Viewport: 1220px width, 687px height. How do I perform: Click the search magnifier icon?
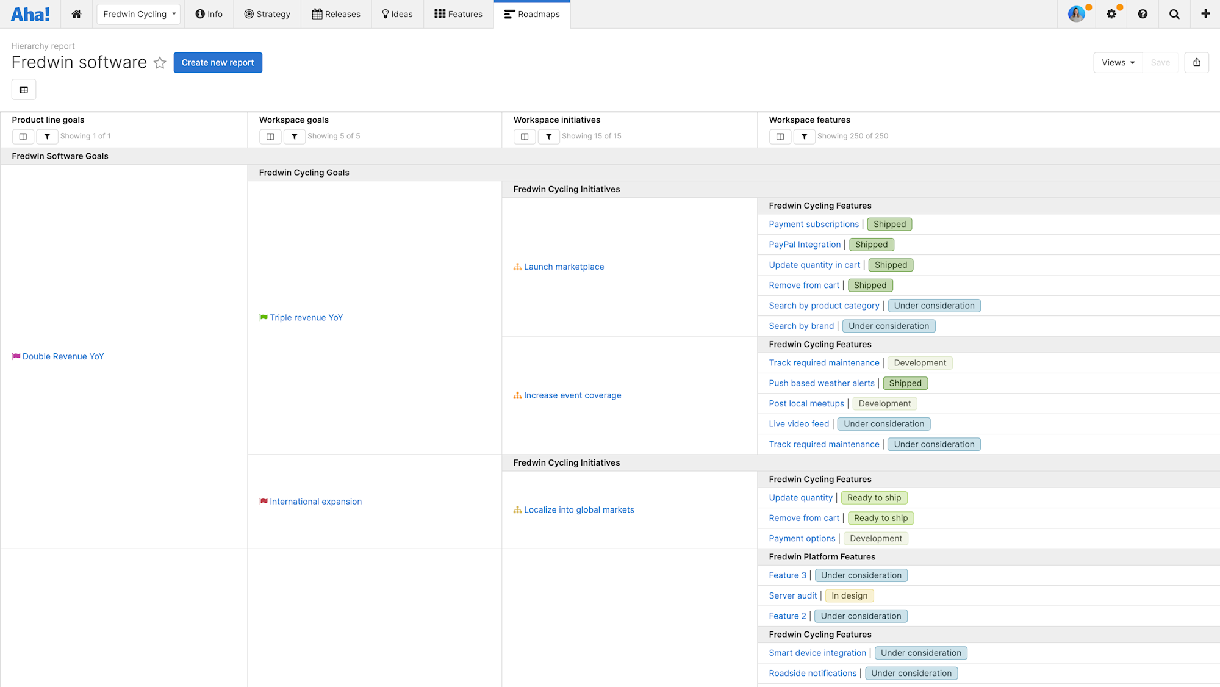point(1174,14)
